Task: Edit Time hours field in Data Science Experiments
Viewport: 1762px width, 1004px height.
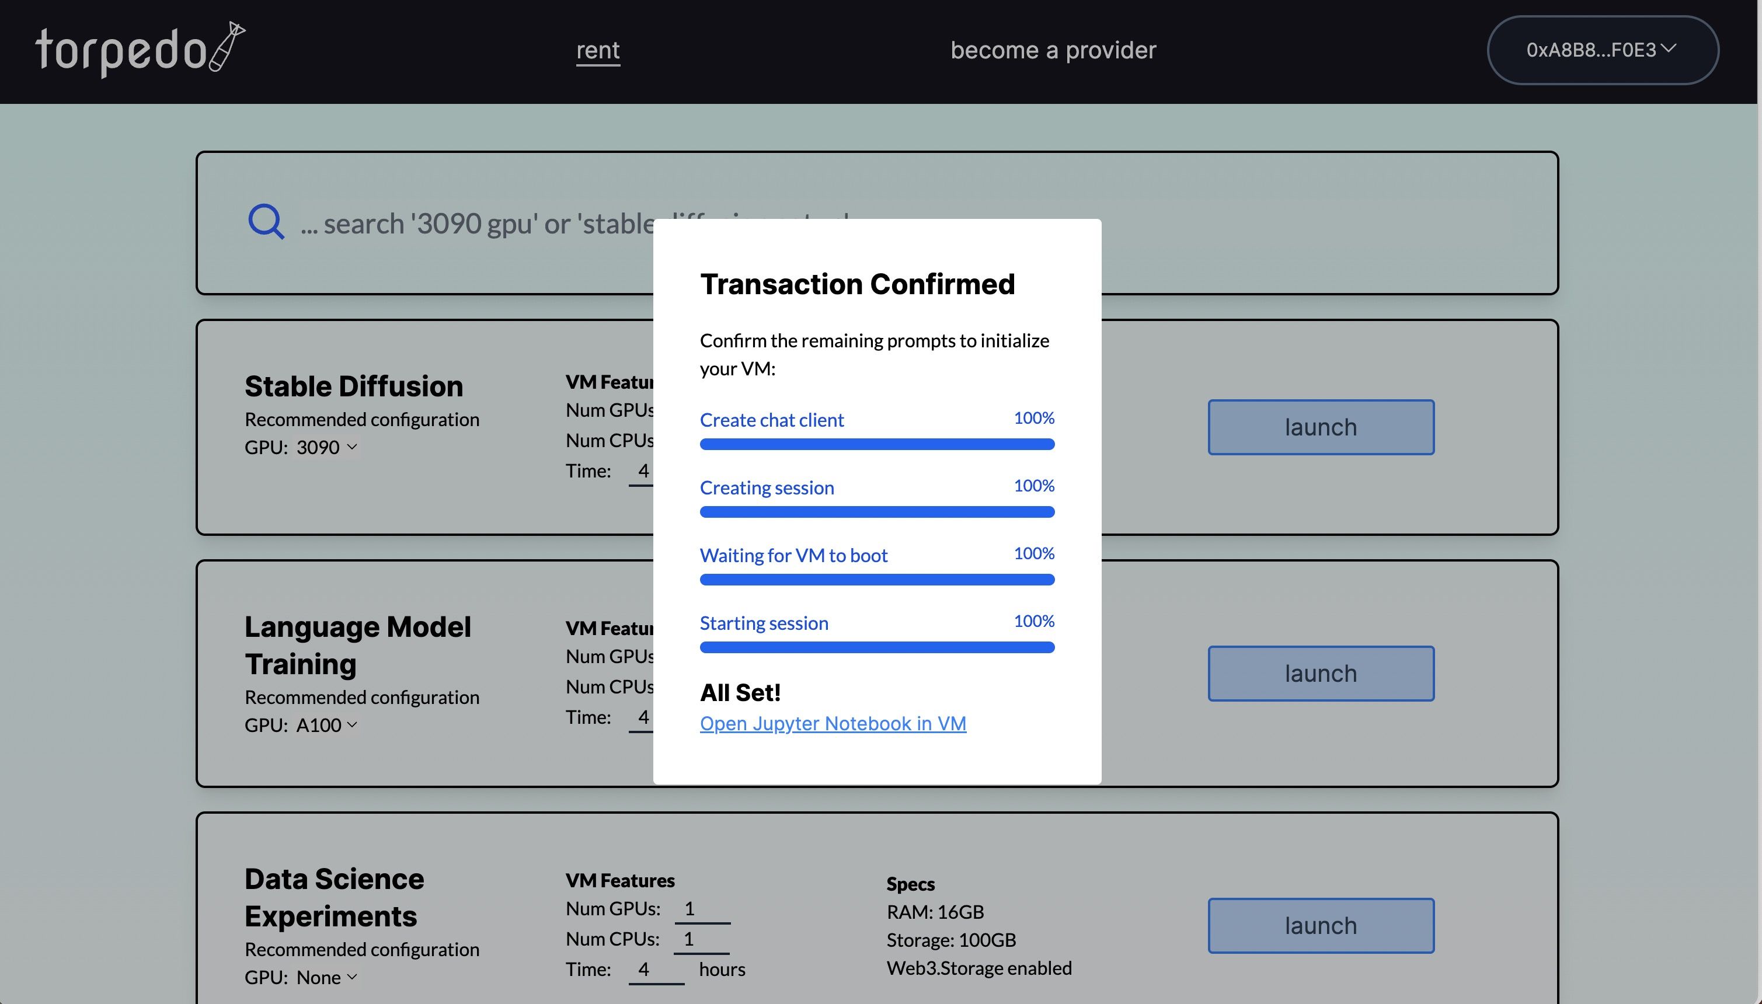Action: click(657, 970)
